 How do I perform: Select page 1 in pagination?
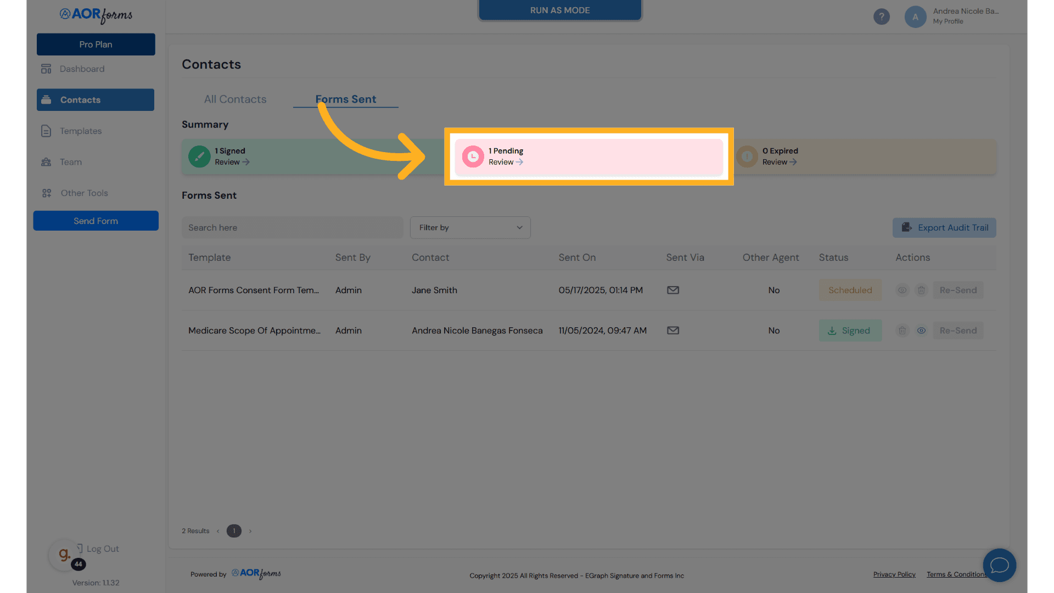click(x=234, y=531)
